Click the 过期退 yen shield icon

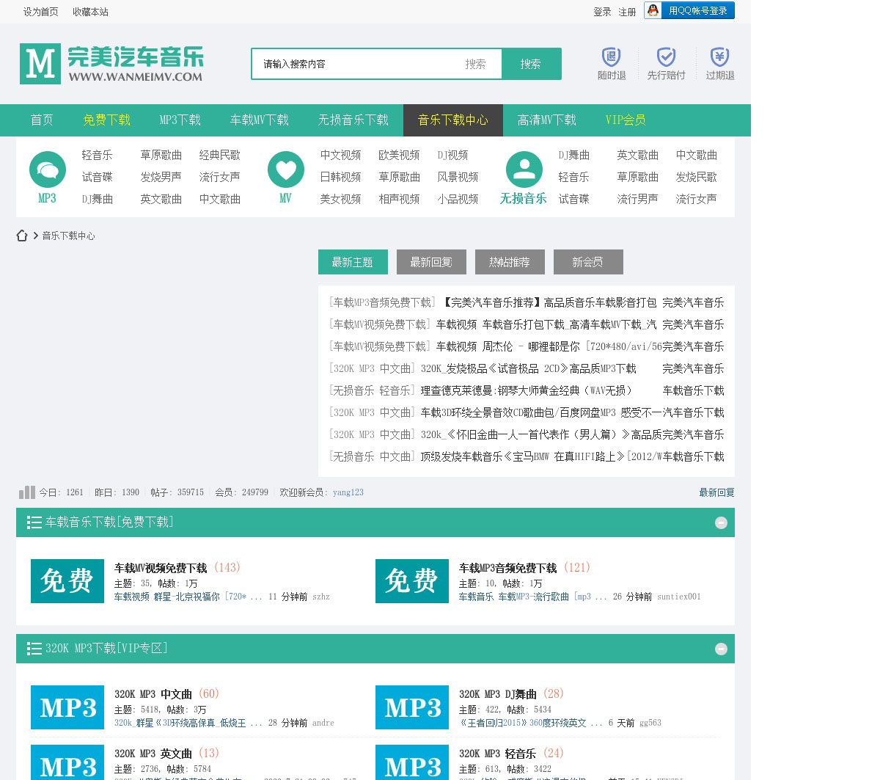coord(719,57)
